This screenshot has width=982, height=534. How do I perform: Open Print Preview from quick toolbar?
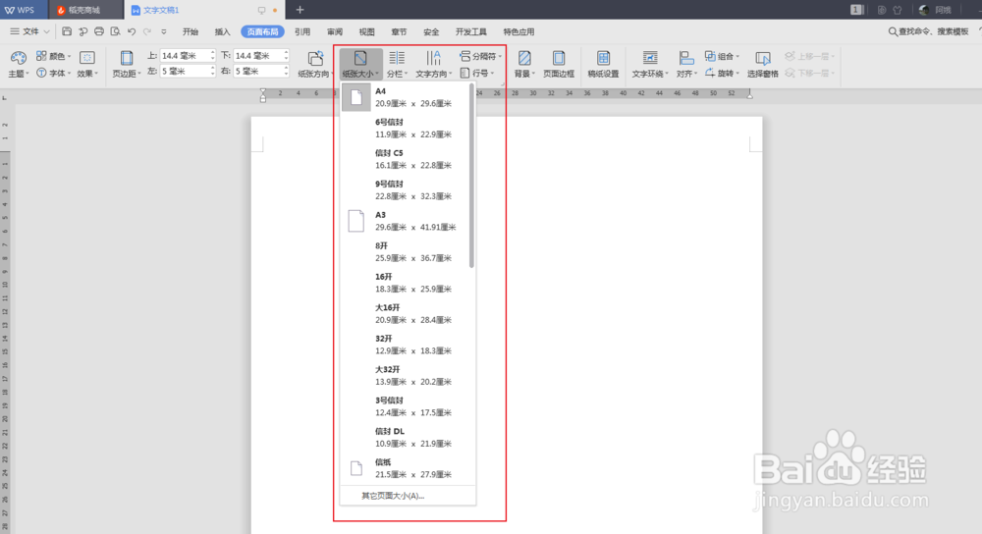[x=115, y=31]
